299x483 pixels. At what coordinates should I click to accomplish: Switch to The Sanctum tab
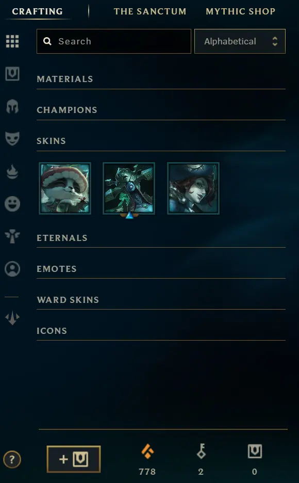pyautogui.click(x=150, y=11)
